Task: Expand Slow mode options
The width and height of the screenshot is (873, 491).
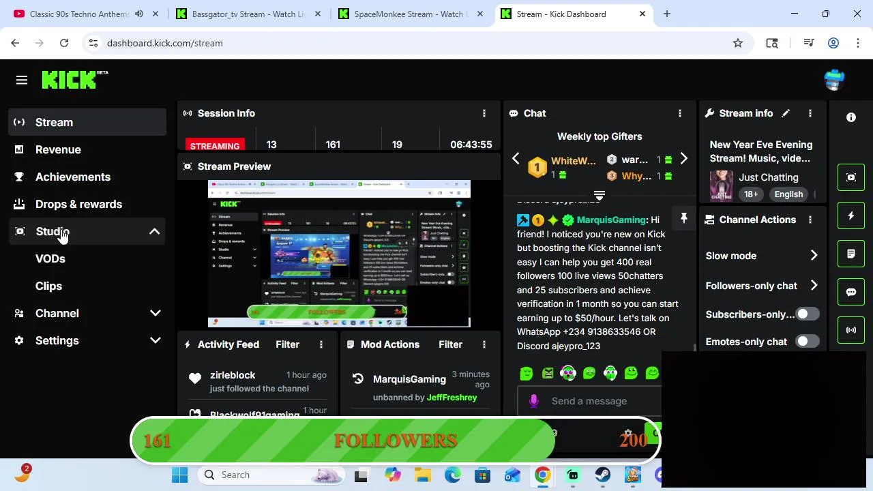Action: click(x=814, y=255)
